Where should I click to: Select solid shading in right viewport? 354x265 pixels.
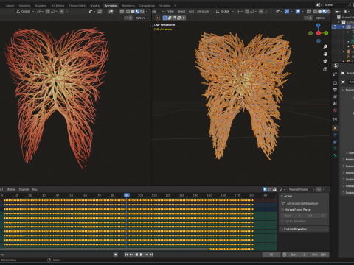320,11
